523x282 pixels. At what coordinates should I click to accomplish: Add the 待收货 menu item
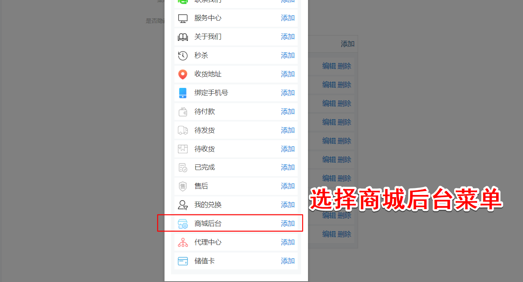[x=288, y=149]
